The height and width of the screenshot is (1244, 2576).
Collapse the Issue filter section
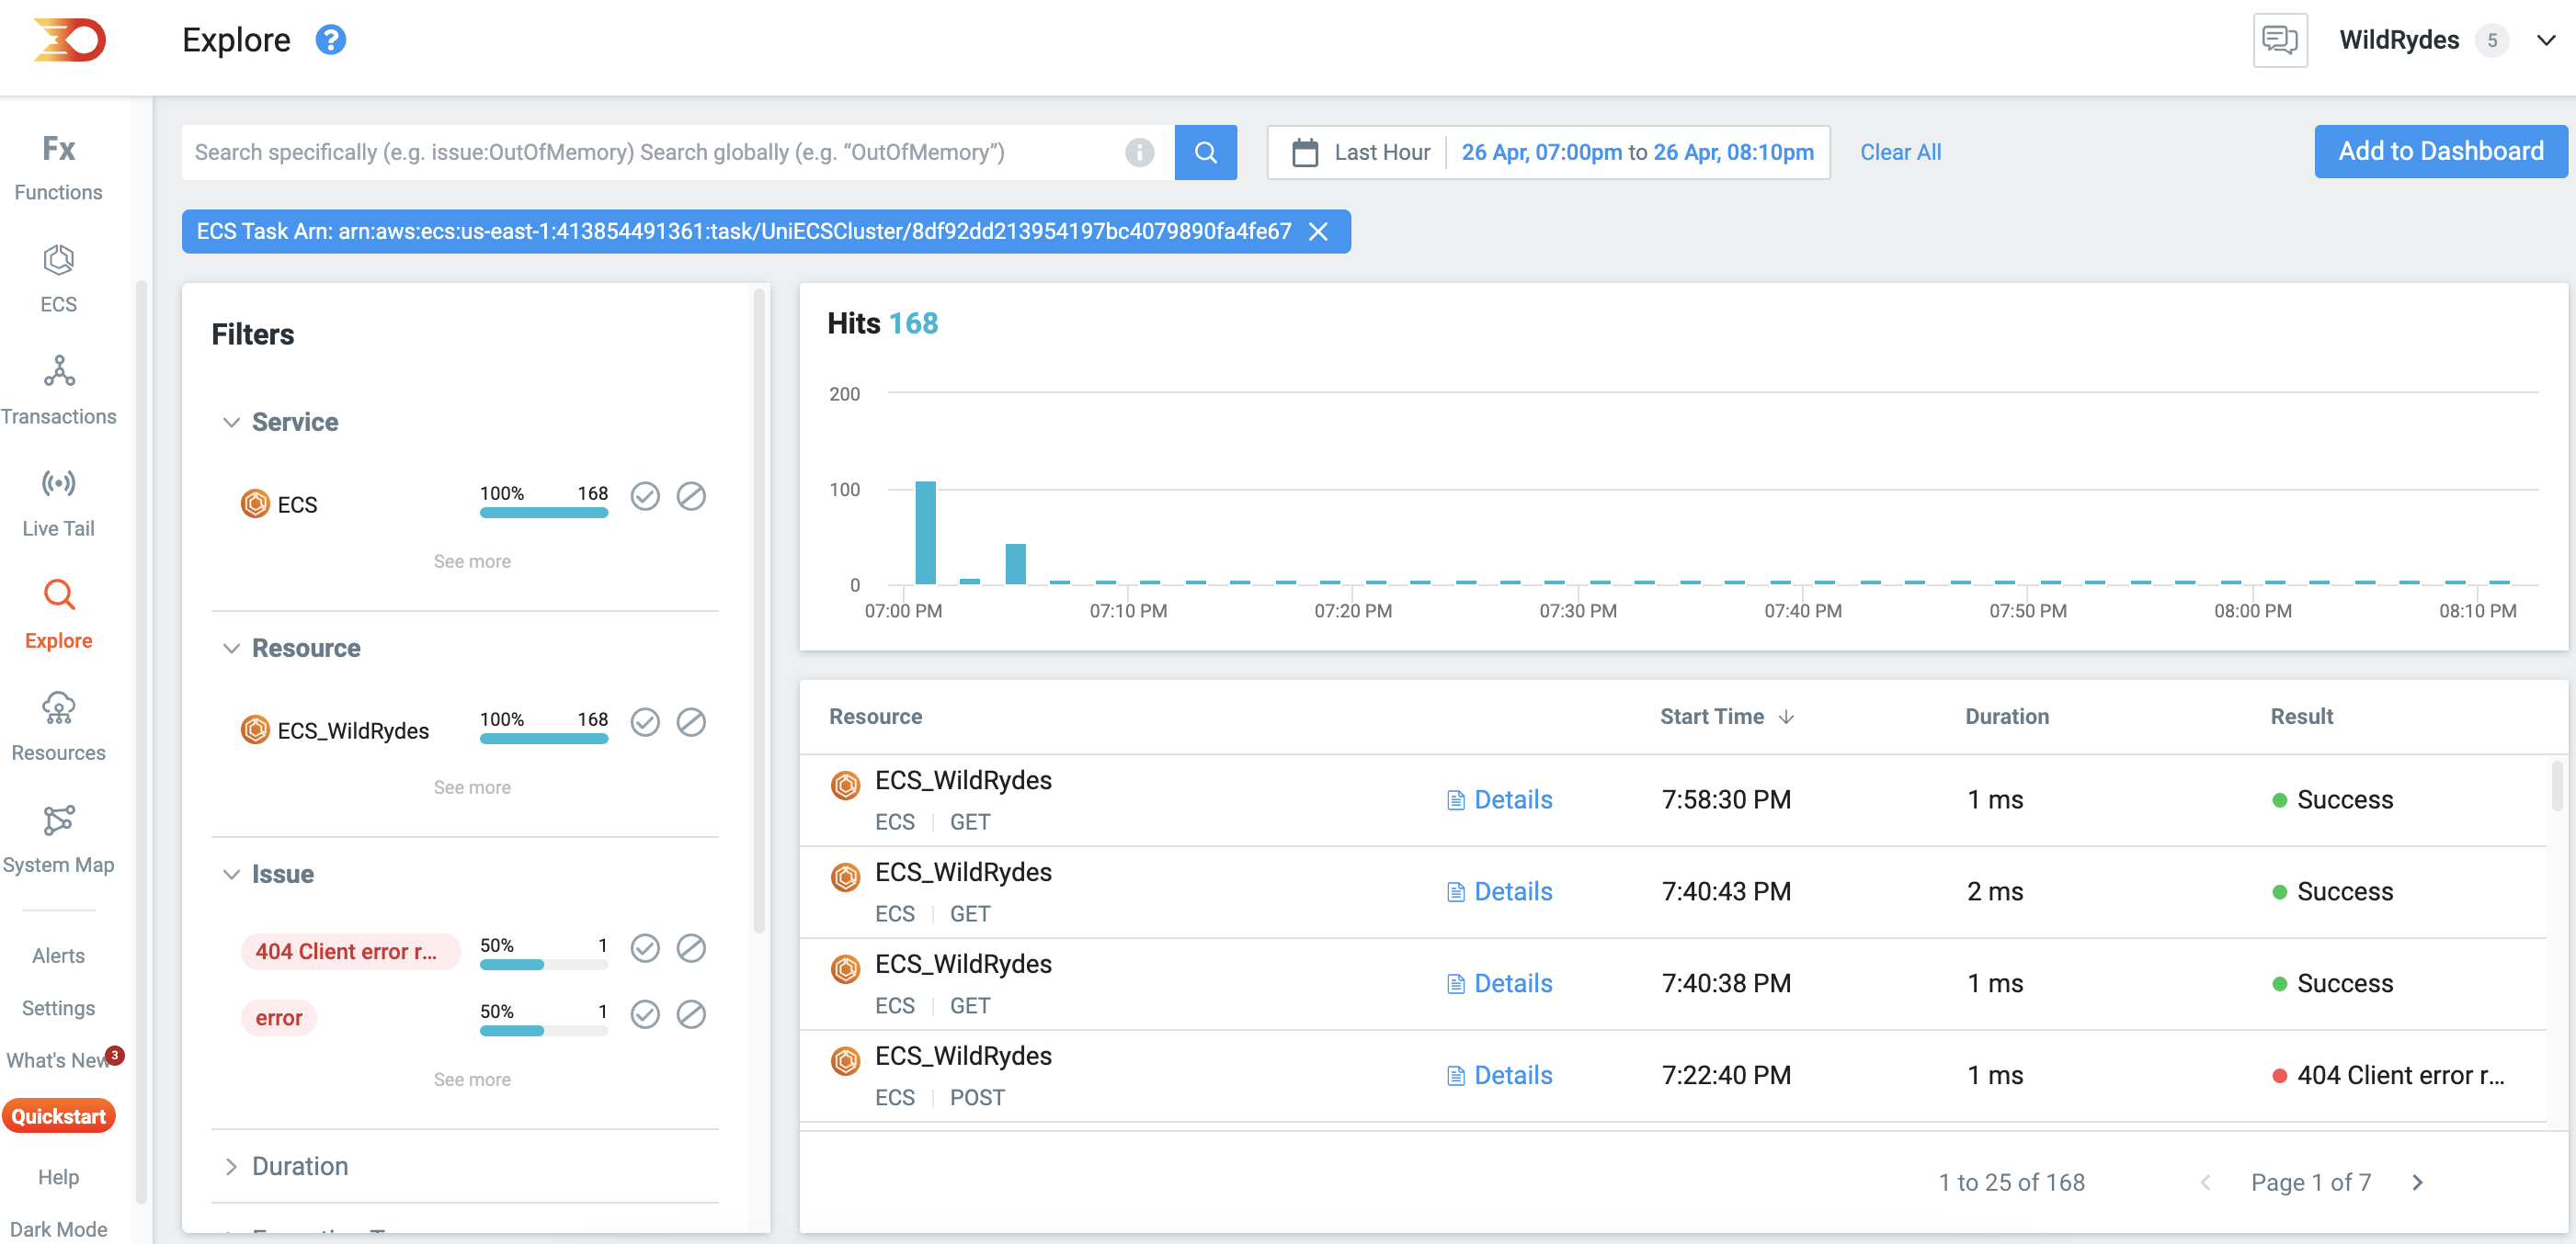click(x=231, y=875)
